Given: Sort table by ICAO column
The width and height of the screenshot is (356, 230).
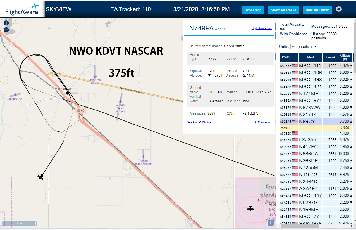Looking at the screenshot, I should click(286, 57).
